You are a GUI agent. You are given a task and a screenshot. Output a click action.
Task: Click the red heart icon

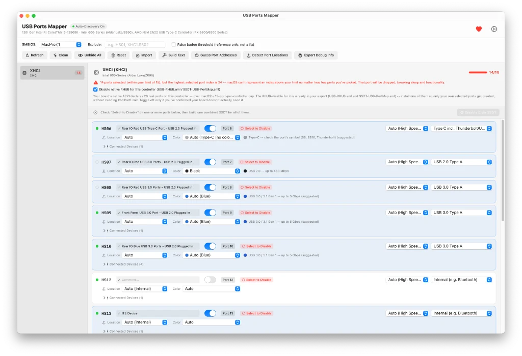coord(479,29)
